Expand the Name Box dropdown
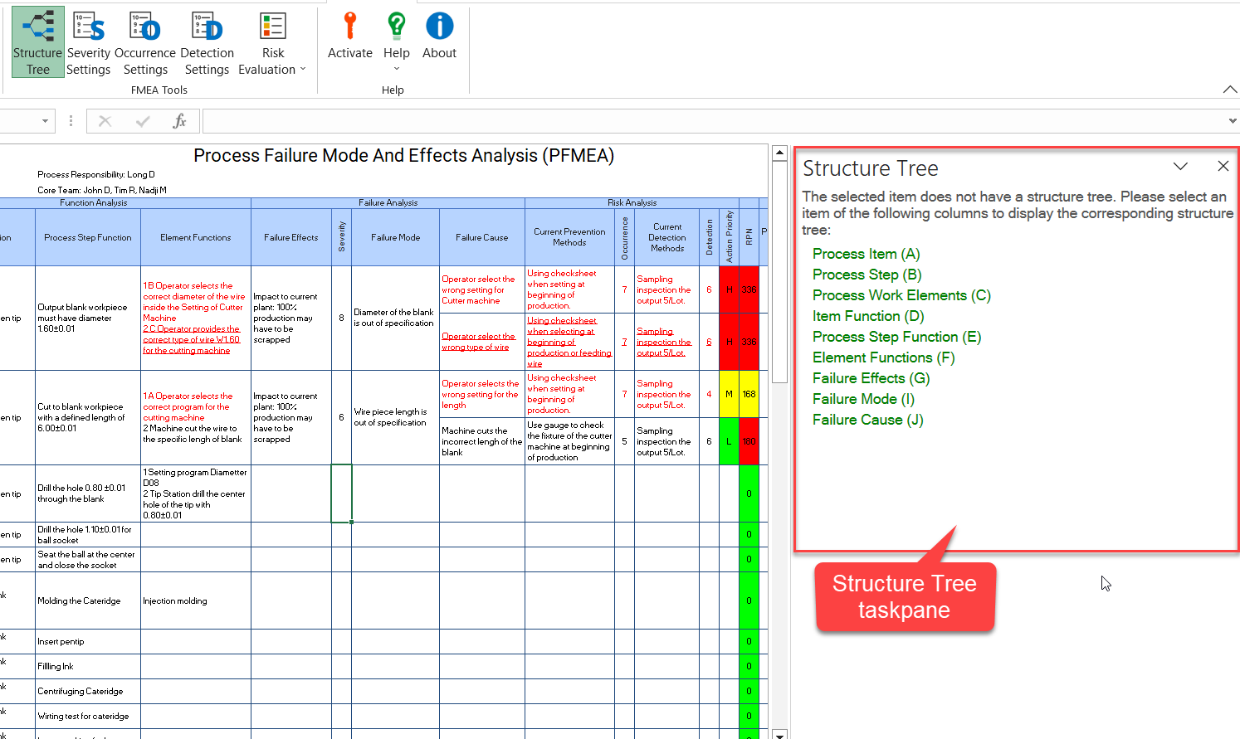 45,122
